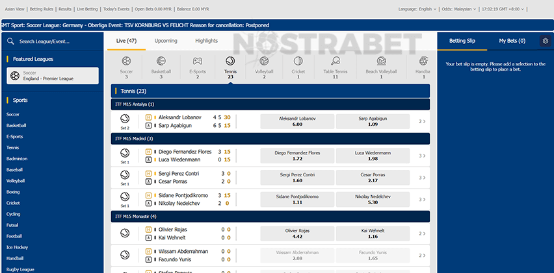Click tennis ball icon for Wissam Abderrahman match
Image resolution: width=554 pixels, height=273 pixels.
tap(125, 255)
